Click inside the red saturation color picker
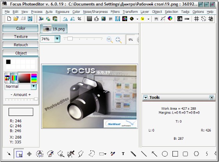 click(x=24, y=78)
